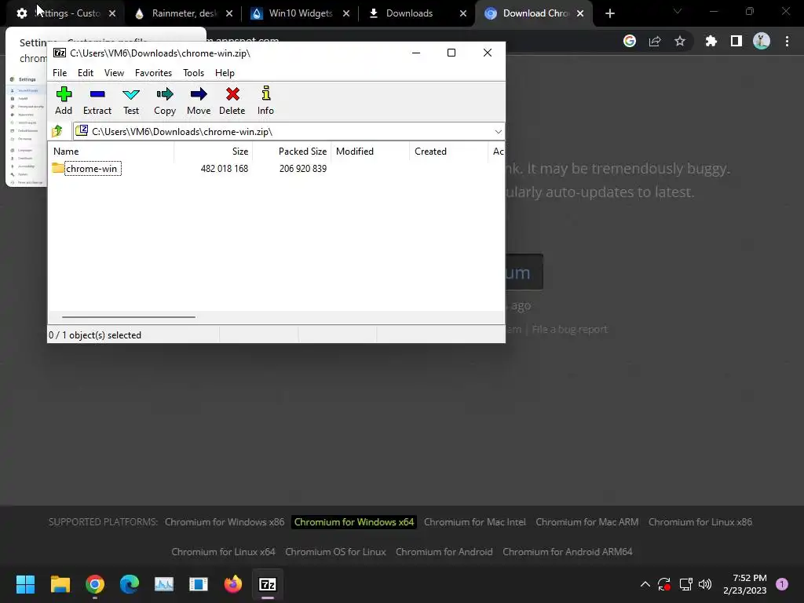Show hidden system tray icons
This screenshot has height=603, width=804.
coord(645,584)
